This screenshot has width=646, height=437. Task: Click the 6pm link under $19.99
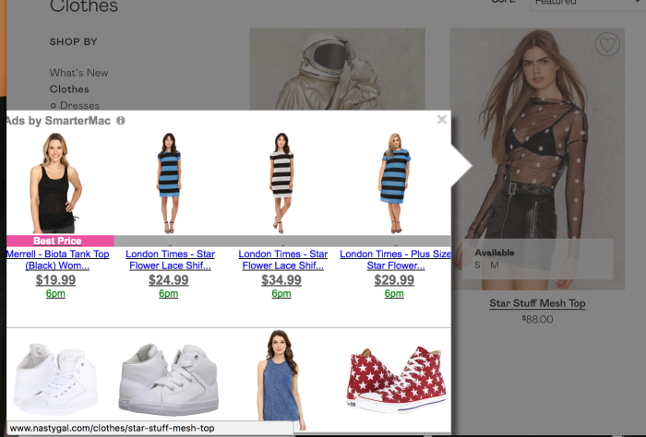[x=55, y=293]
